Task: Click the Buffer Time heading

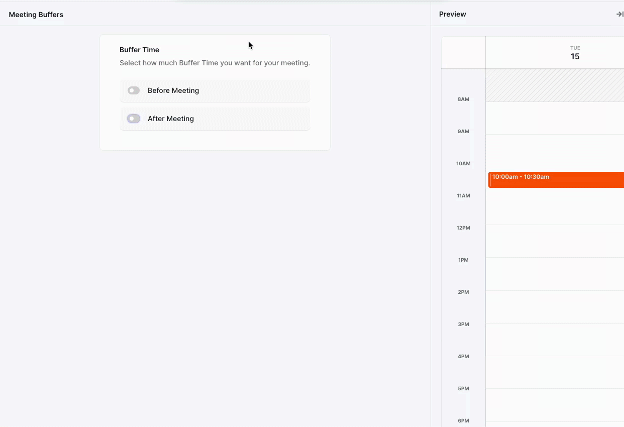Action: point(139,50)
